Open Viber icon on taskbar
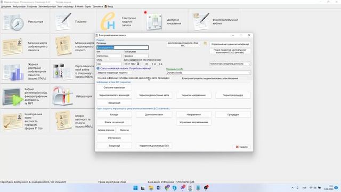 click(x=182, y=188)
